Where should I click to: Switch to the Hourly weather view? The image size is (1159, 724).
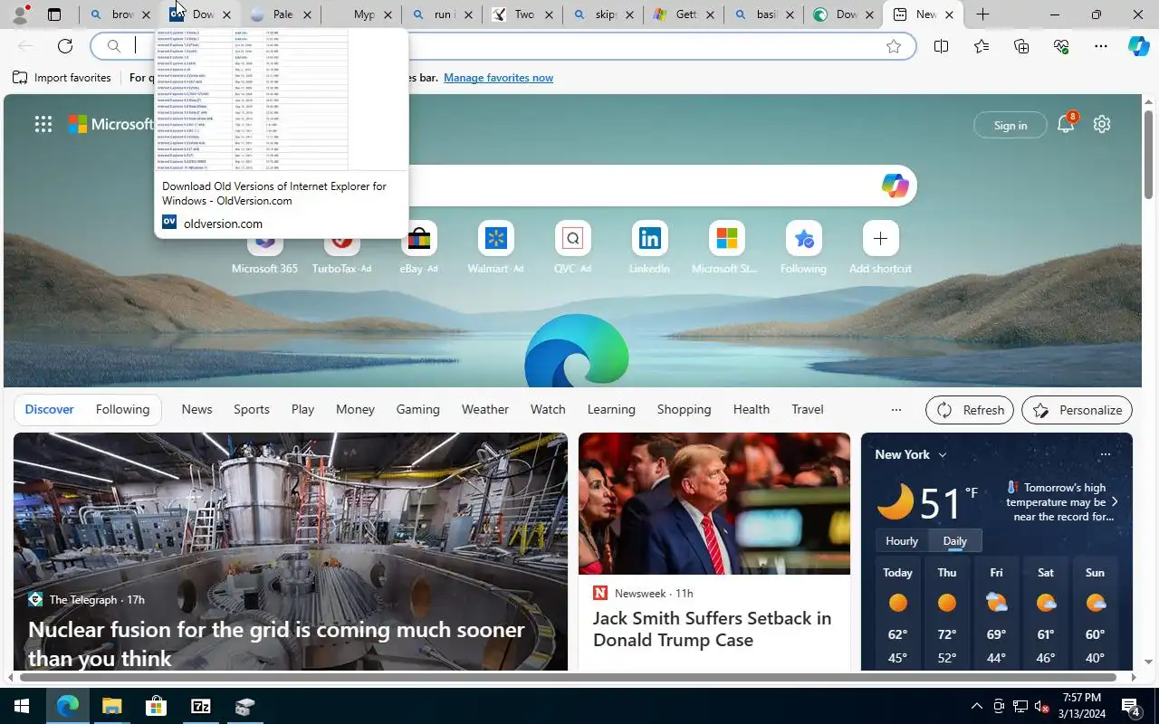(x=901, y=540)
